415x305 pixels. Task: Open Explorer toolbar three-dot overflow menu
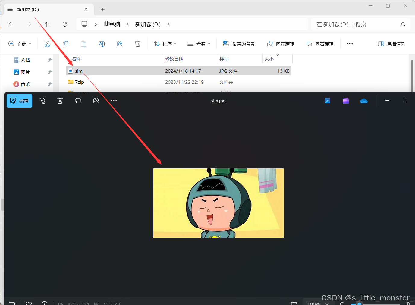tap(350, 44)
